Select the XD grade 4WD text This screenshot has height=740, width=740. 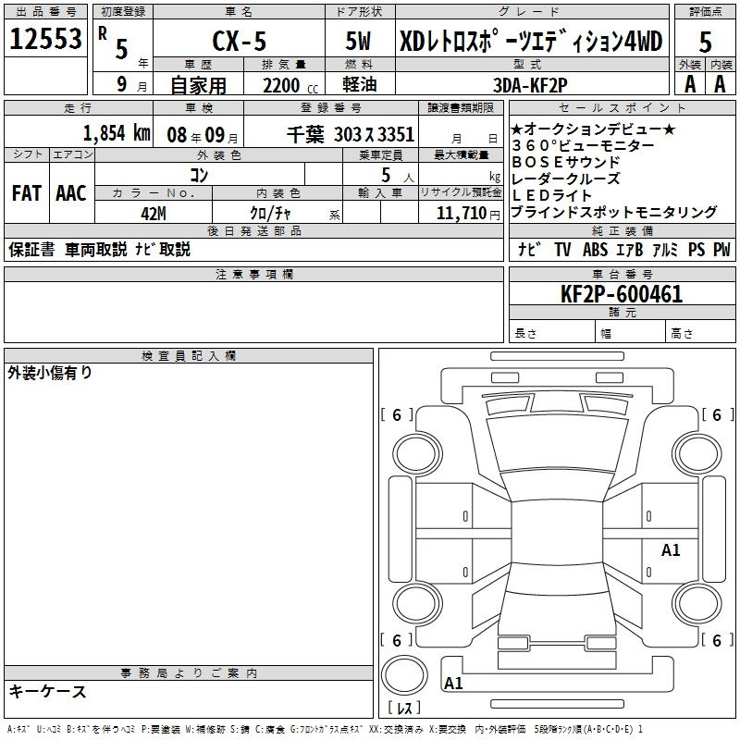pos(531,41)
